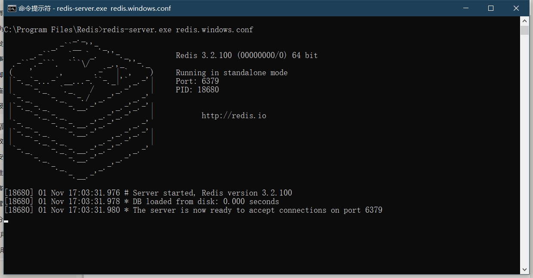Viewport: 533px width, 278px height.
Task: Click the blinking cursor below the log
Action: pos(6,221)
